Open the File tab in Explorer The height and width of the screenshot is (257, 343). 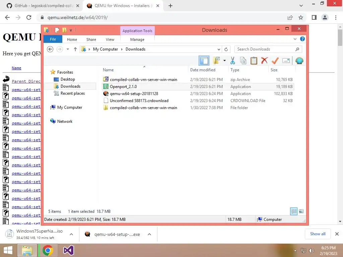tap(53, 39)
